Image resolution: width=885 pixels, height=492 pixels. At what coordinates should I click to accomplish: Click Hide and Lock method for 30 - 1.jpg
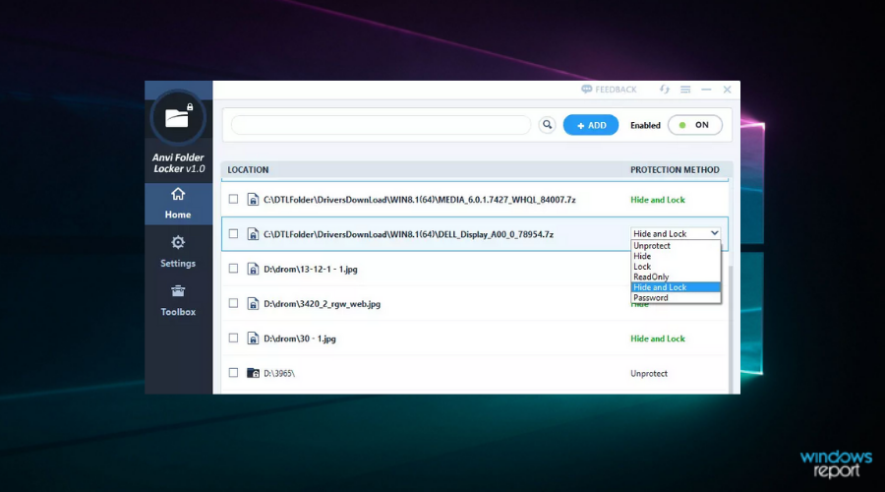point(658,338)
